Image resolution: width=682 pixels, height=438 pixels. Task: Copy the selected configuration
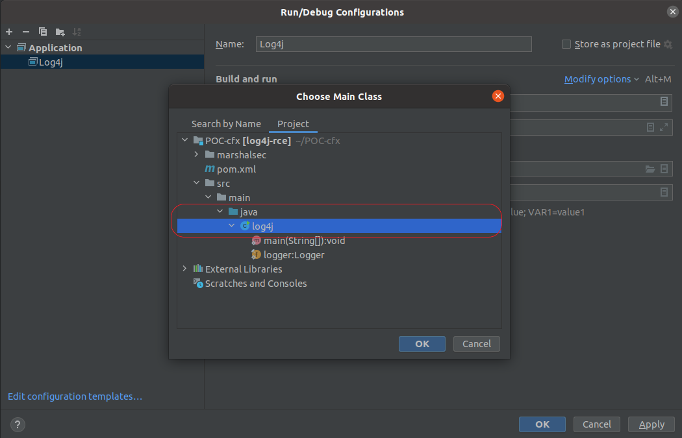point(43,32)
